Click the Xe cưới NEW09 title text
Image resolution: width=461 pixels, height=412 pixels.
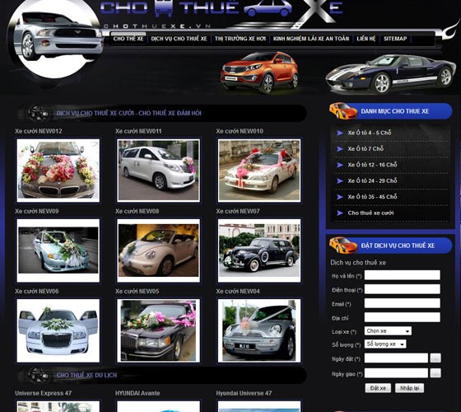tap(37, 211)
